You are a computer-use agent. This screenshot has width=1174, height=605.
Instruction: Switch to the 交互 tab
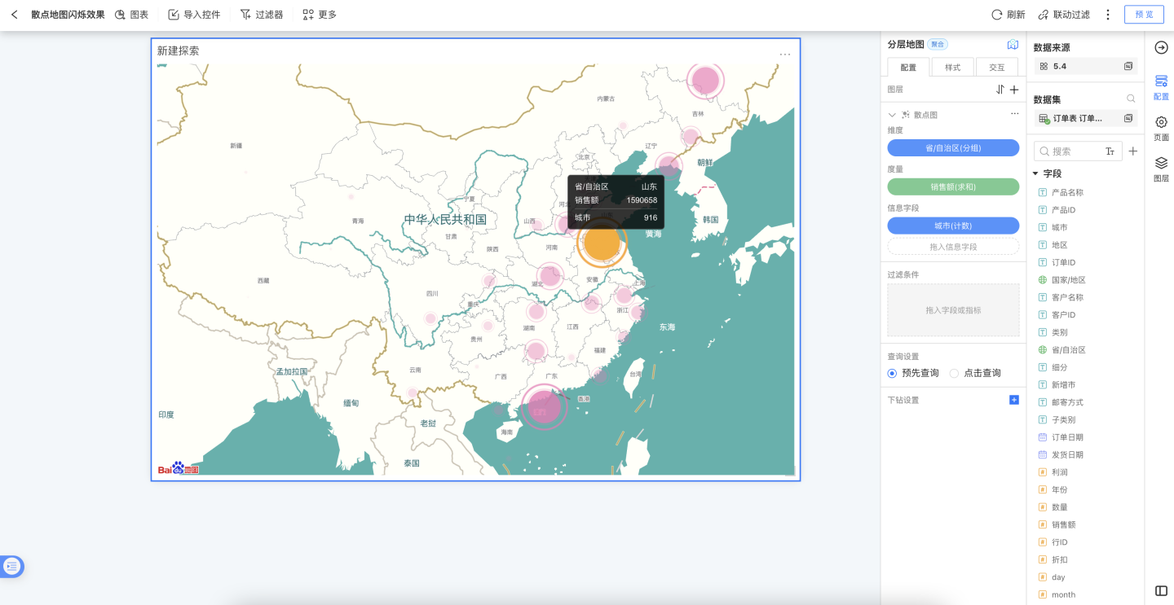(996, 68)
